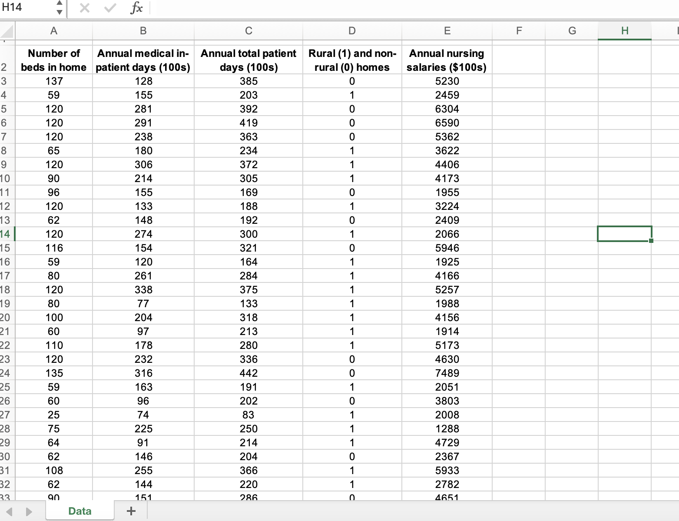Click column H header
679x521 pixels.
click(624, 31)
